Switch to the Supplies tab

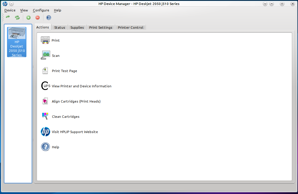click(x=77, y=27)
